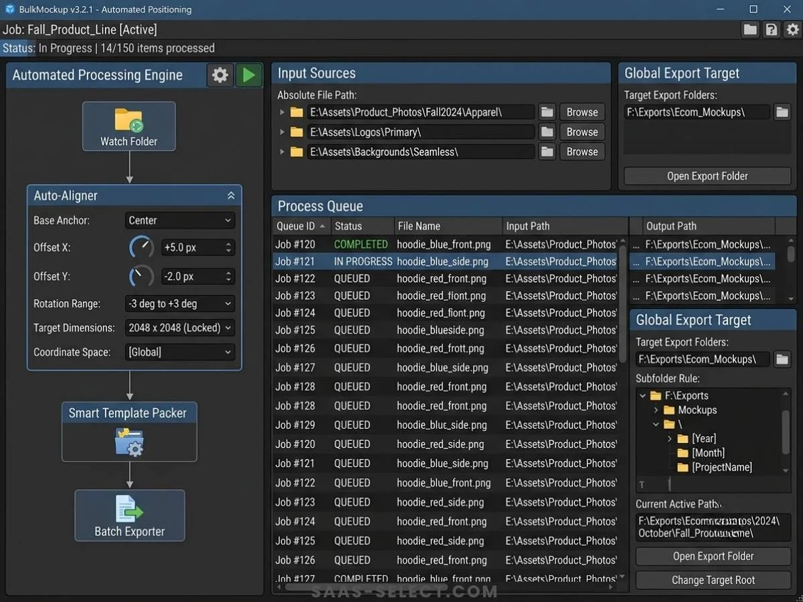
Task: Open Coordinate Space dropdown showing [Global]
Action: point(180,352)
